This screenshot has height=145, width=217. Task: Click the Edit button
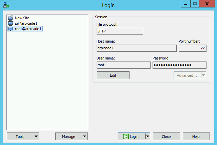(x=113, y=75)
